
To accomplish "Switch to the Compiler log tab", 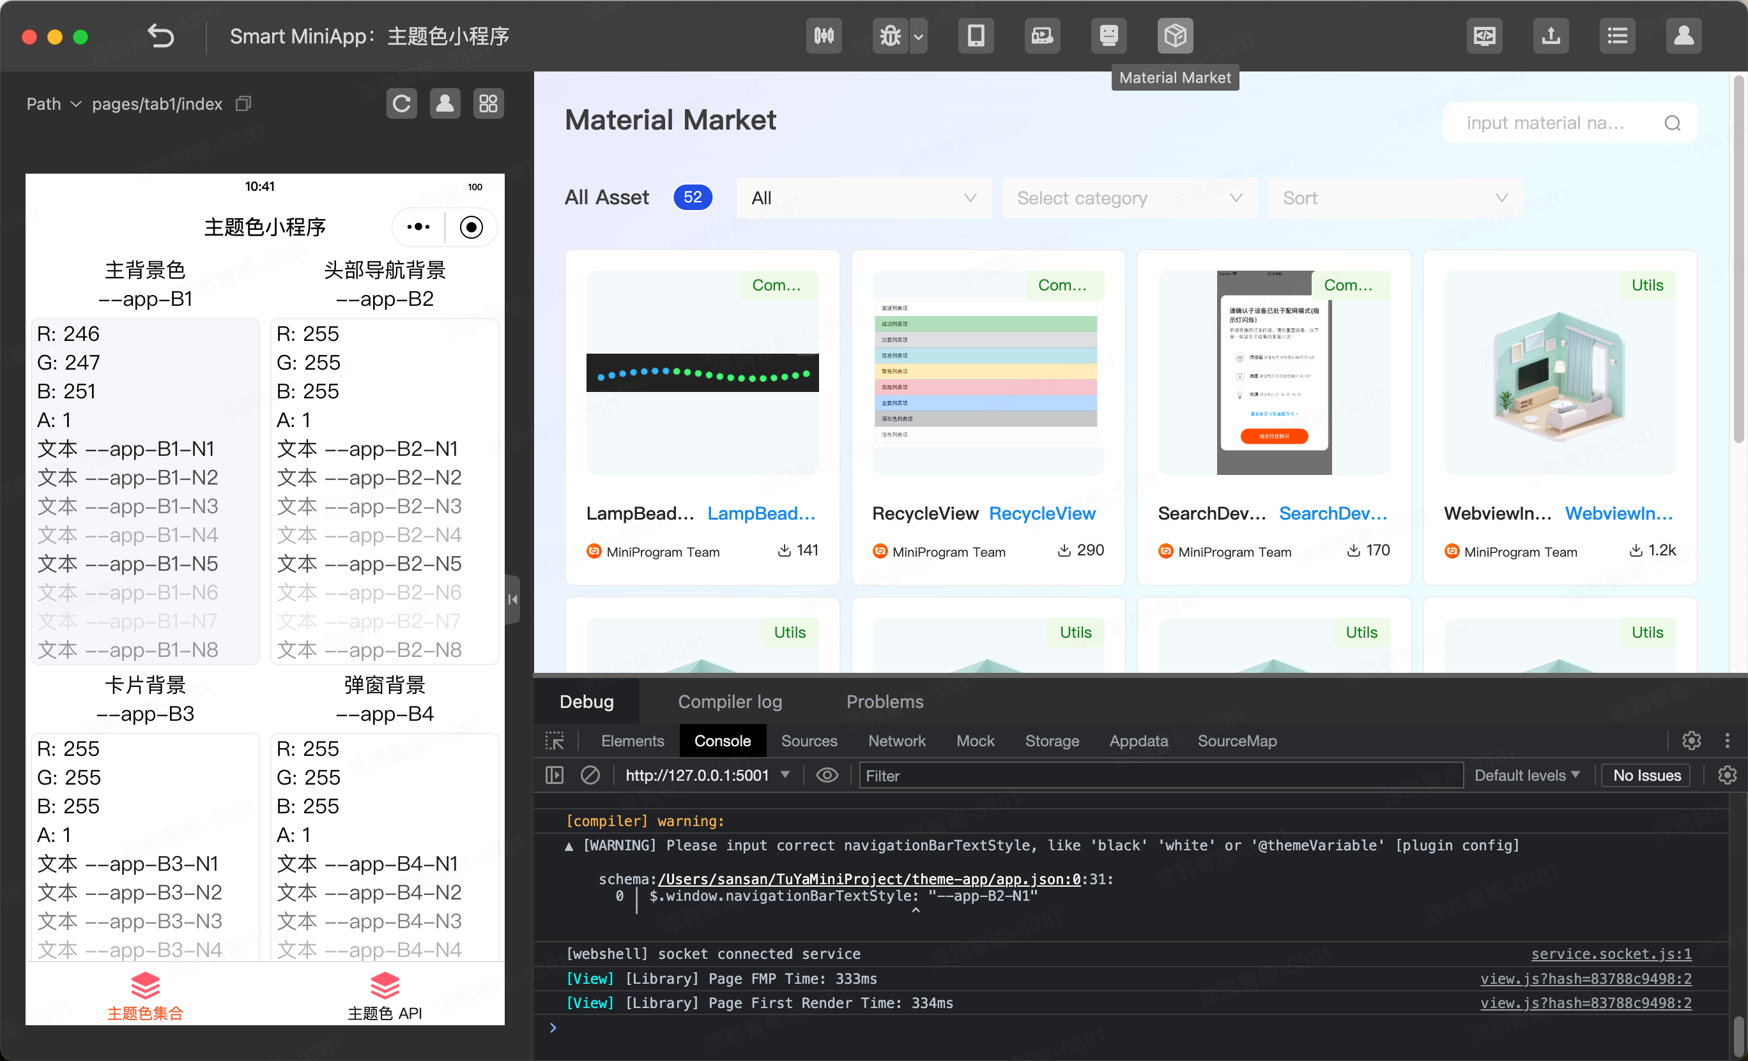I will (x=730, y=702).
